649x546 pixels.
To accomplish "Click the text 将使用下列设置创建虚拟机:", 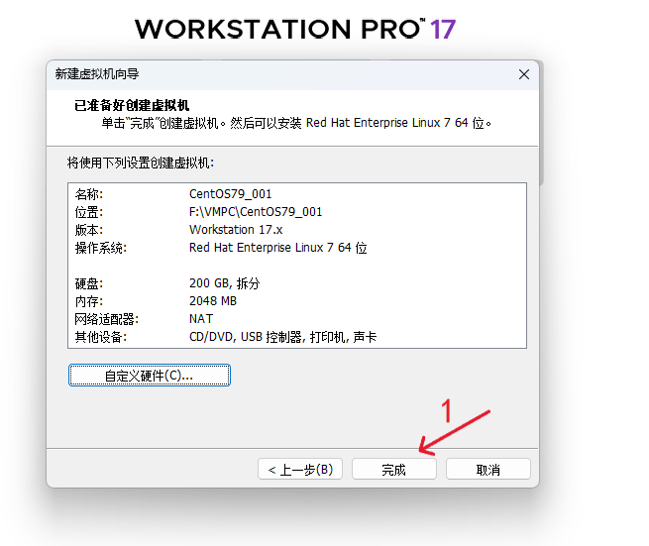I will pos(141,163).
